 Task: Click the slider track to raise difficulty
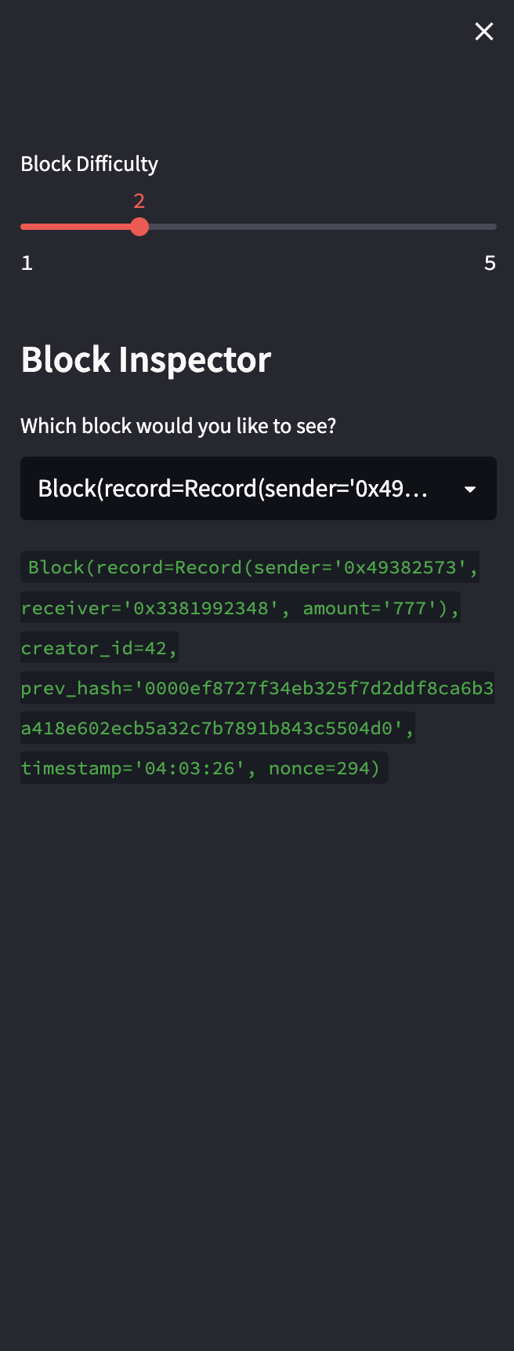click(313, 227)
